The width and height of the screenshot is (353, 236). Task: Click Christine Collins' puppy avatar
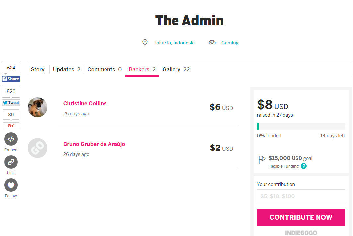click(x=37, y=107)
